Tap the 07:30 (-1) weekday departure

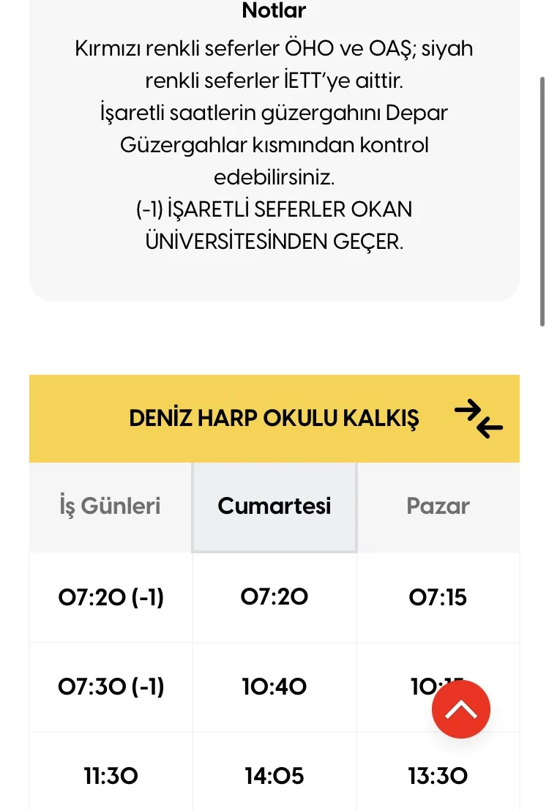click(x=111, y=687)
